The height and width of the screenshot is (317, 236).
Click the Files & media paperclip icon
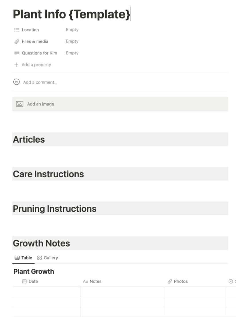pyautogui.click(x=17, y=41)
